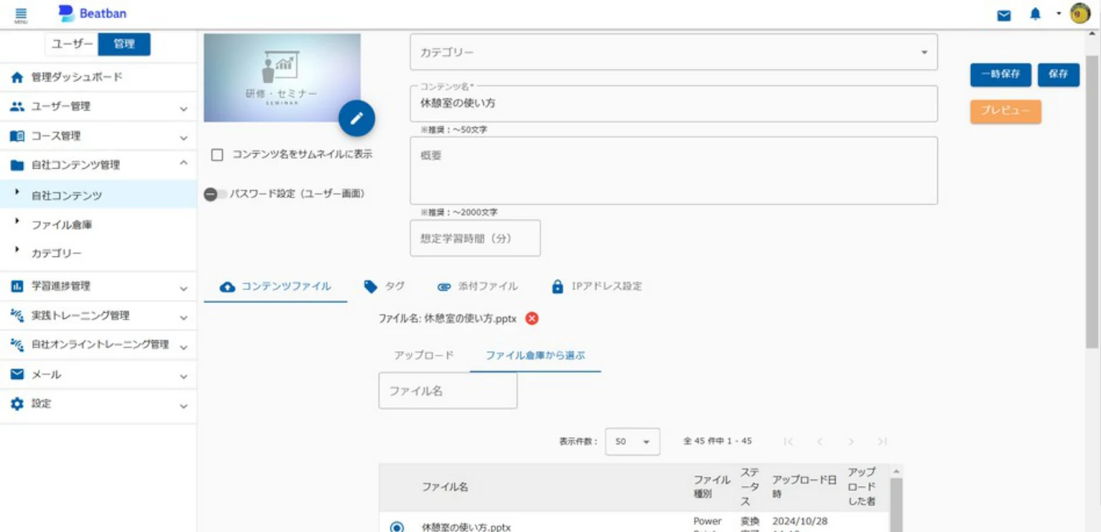Click the コース管理 book icon
The width and height of the screenshot is (1101, 532).
[17, 136]
